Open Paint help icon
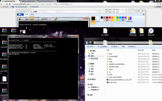Viewport: 162px width, 101px height. [x=144, y=14]
